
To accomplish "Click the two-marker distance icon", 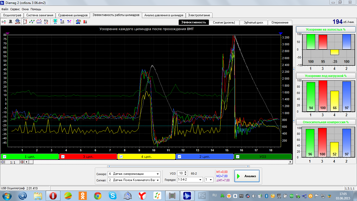I will pyautogui.click(x=69, y=22).
